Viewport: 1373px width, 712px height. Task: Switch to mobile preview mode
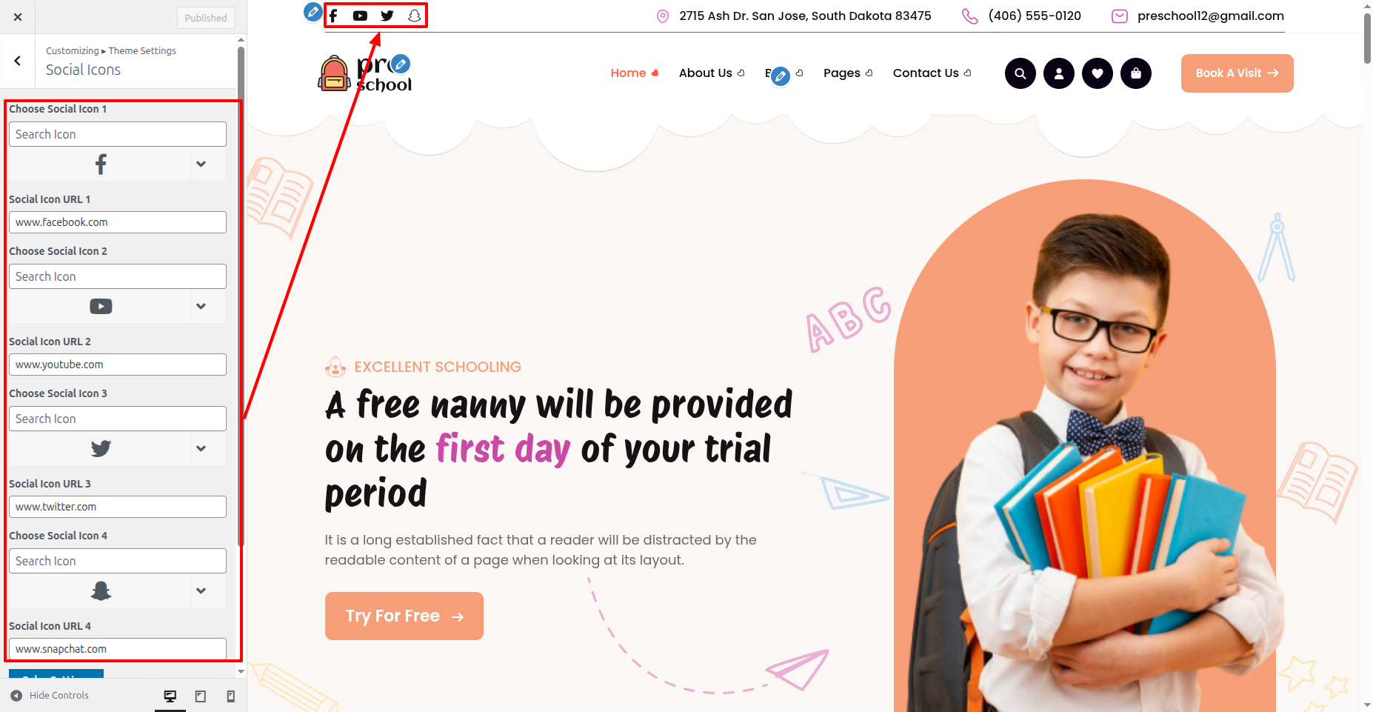coord(231,696)
